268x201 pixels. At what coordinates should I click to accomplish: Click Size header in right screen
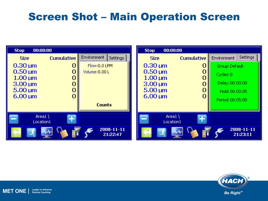click(x=155, y=58)
